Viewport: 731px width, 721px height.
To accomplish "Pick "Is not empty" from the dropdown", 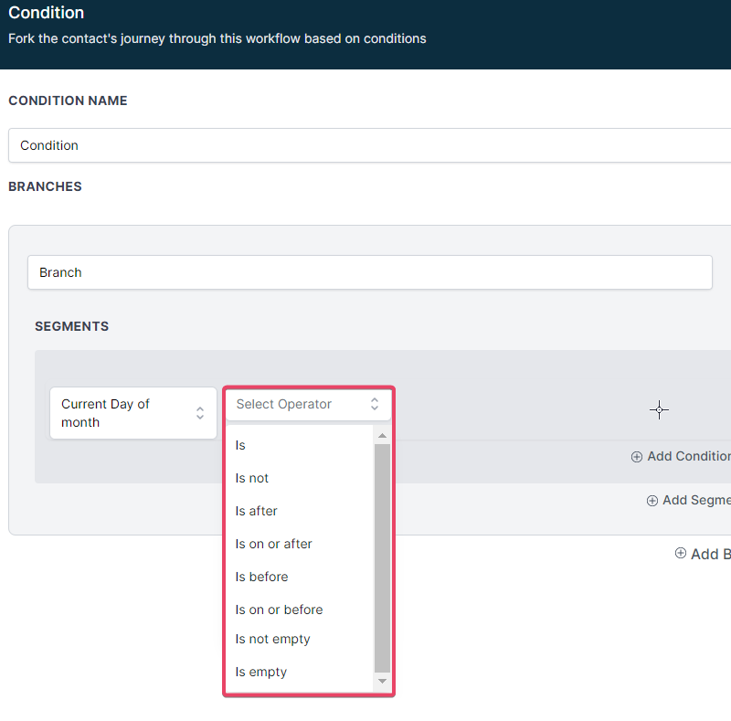I will click(273, 639).
